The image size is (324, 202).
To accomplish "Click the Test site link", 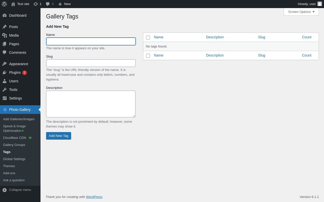I will tap(23, 4).
